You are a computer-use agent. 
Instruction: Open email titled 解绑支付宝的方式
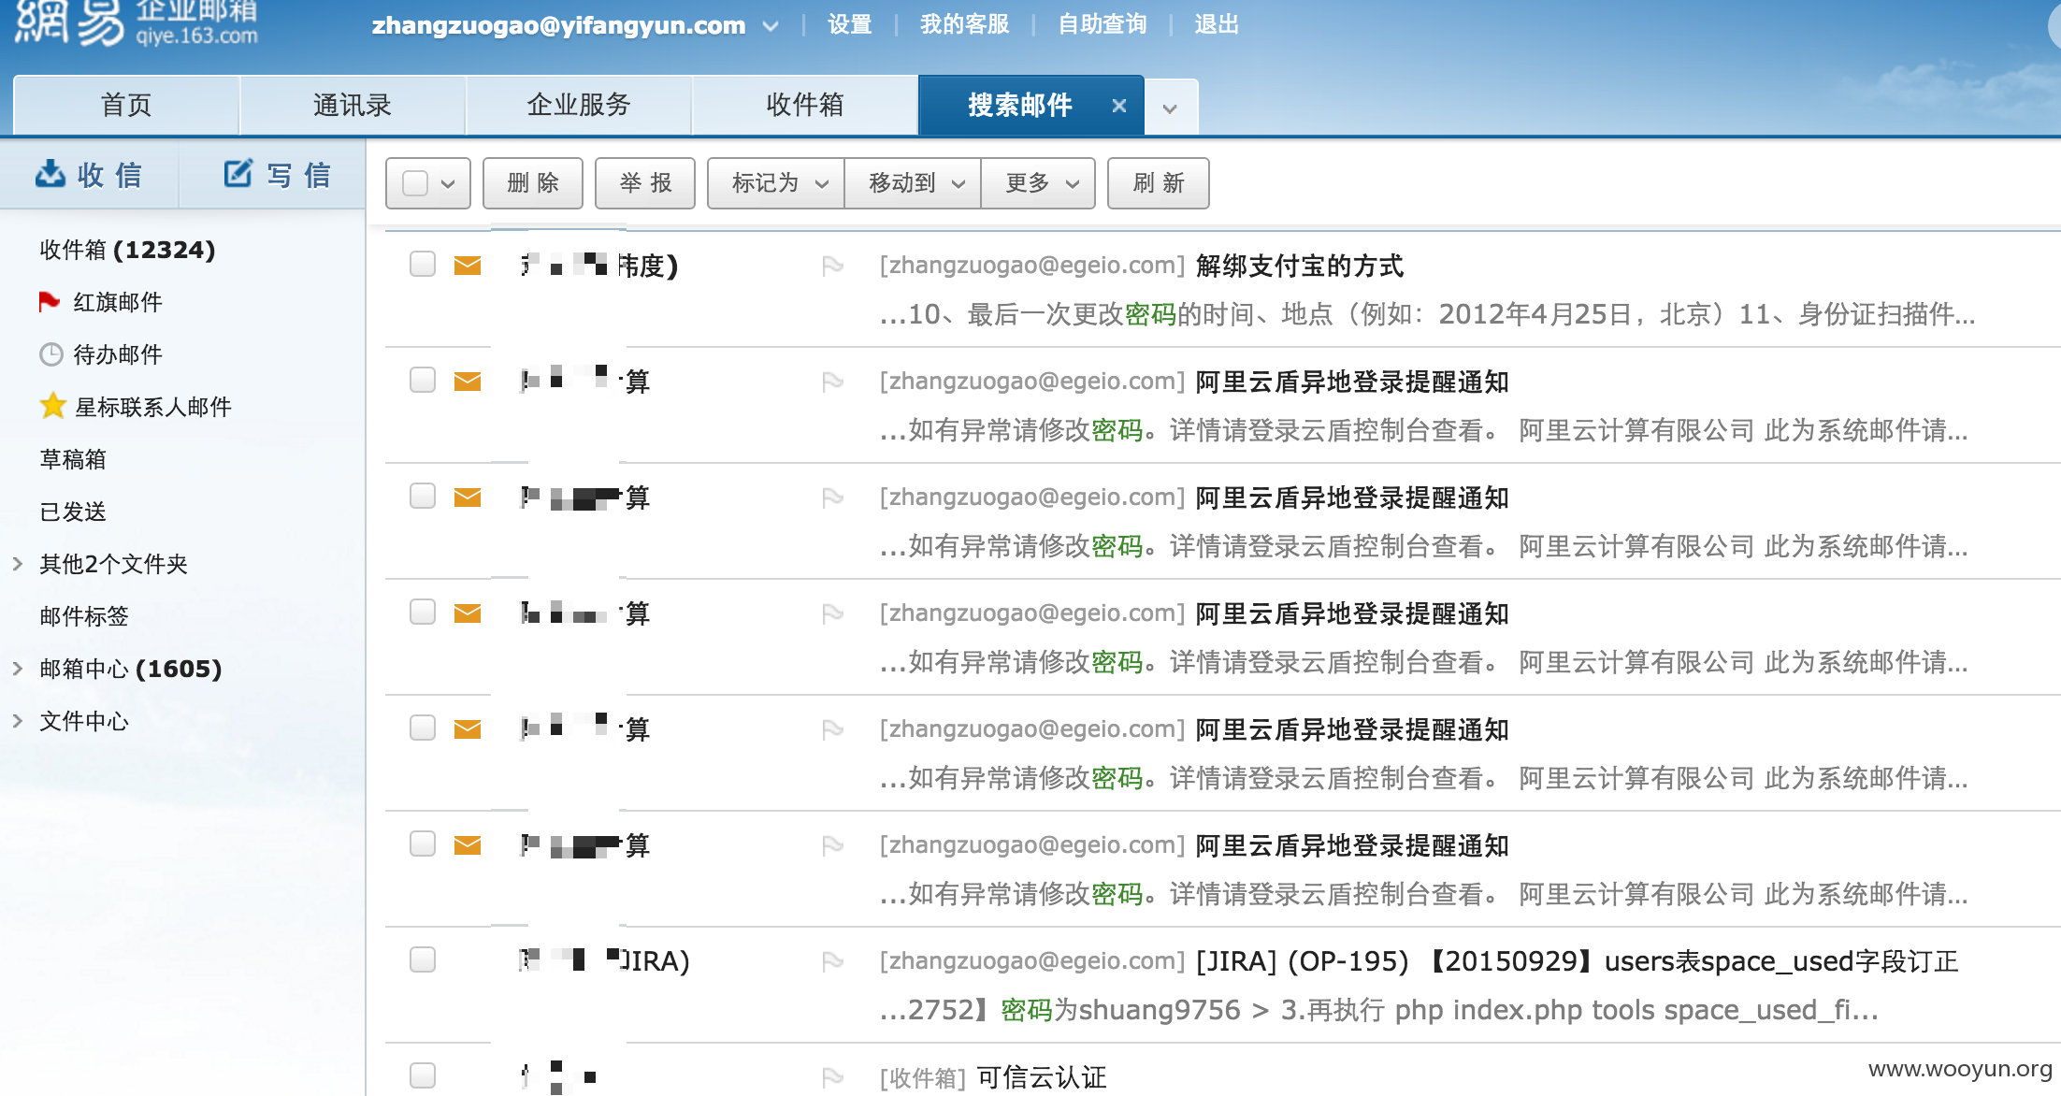(1300, 266)
